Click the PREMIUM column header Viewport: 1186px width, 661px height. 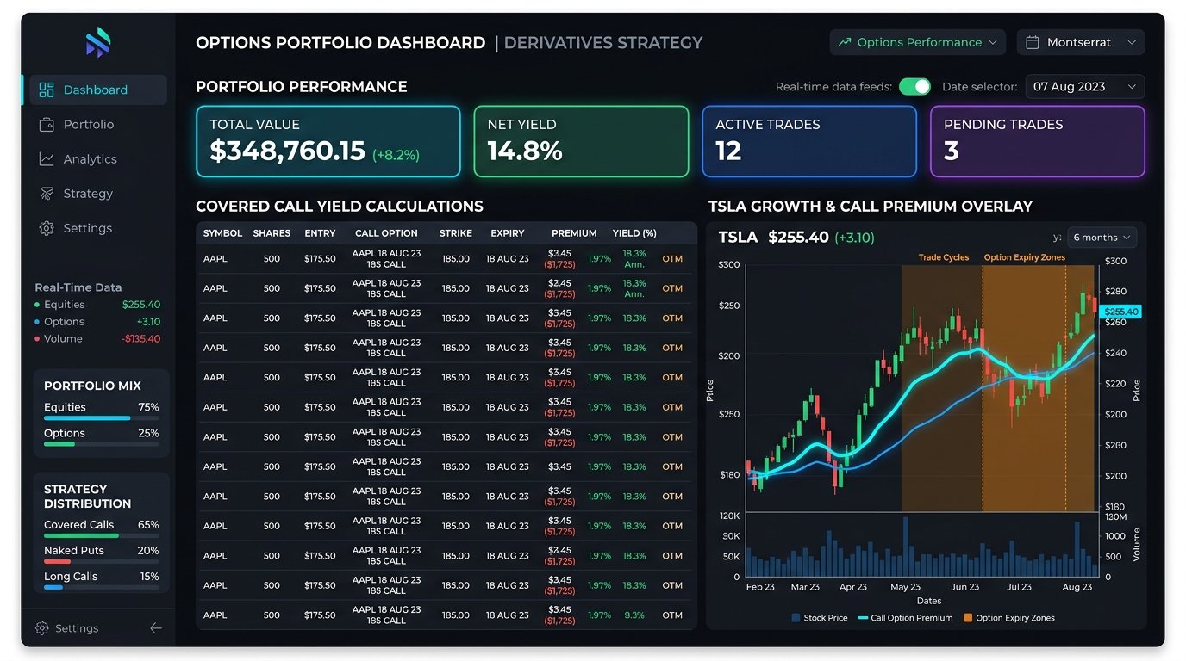(574, 233)
